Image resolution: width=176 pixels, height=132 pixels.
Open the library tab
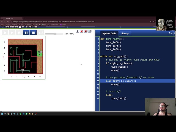click(125, 34)
